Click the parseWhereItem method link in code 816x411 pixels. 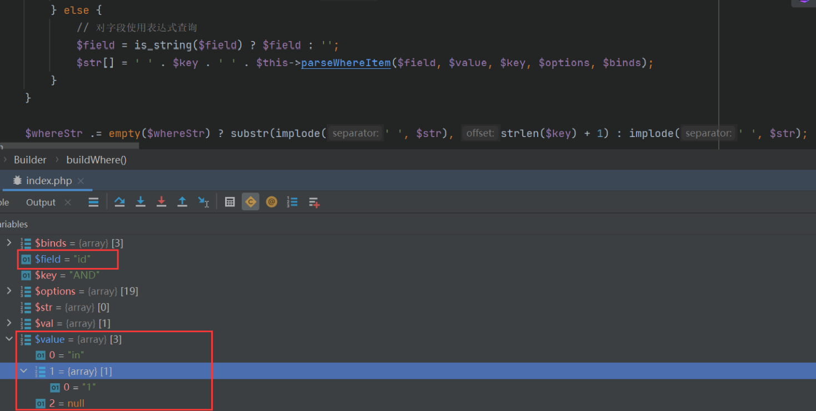(x=346, y=63)
